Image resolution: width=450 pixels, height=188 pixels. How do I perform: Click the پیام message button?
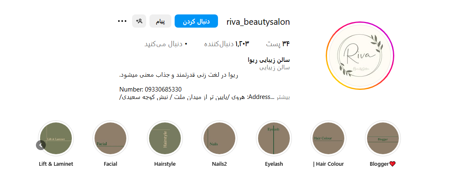161,21
